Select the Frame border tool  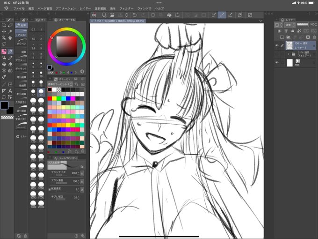coord(10,84)
